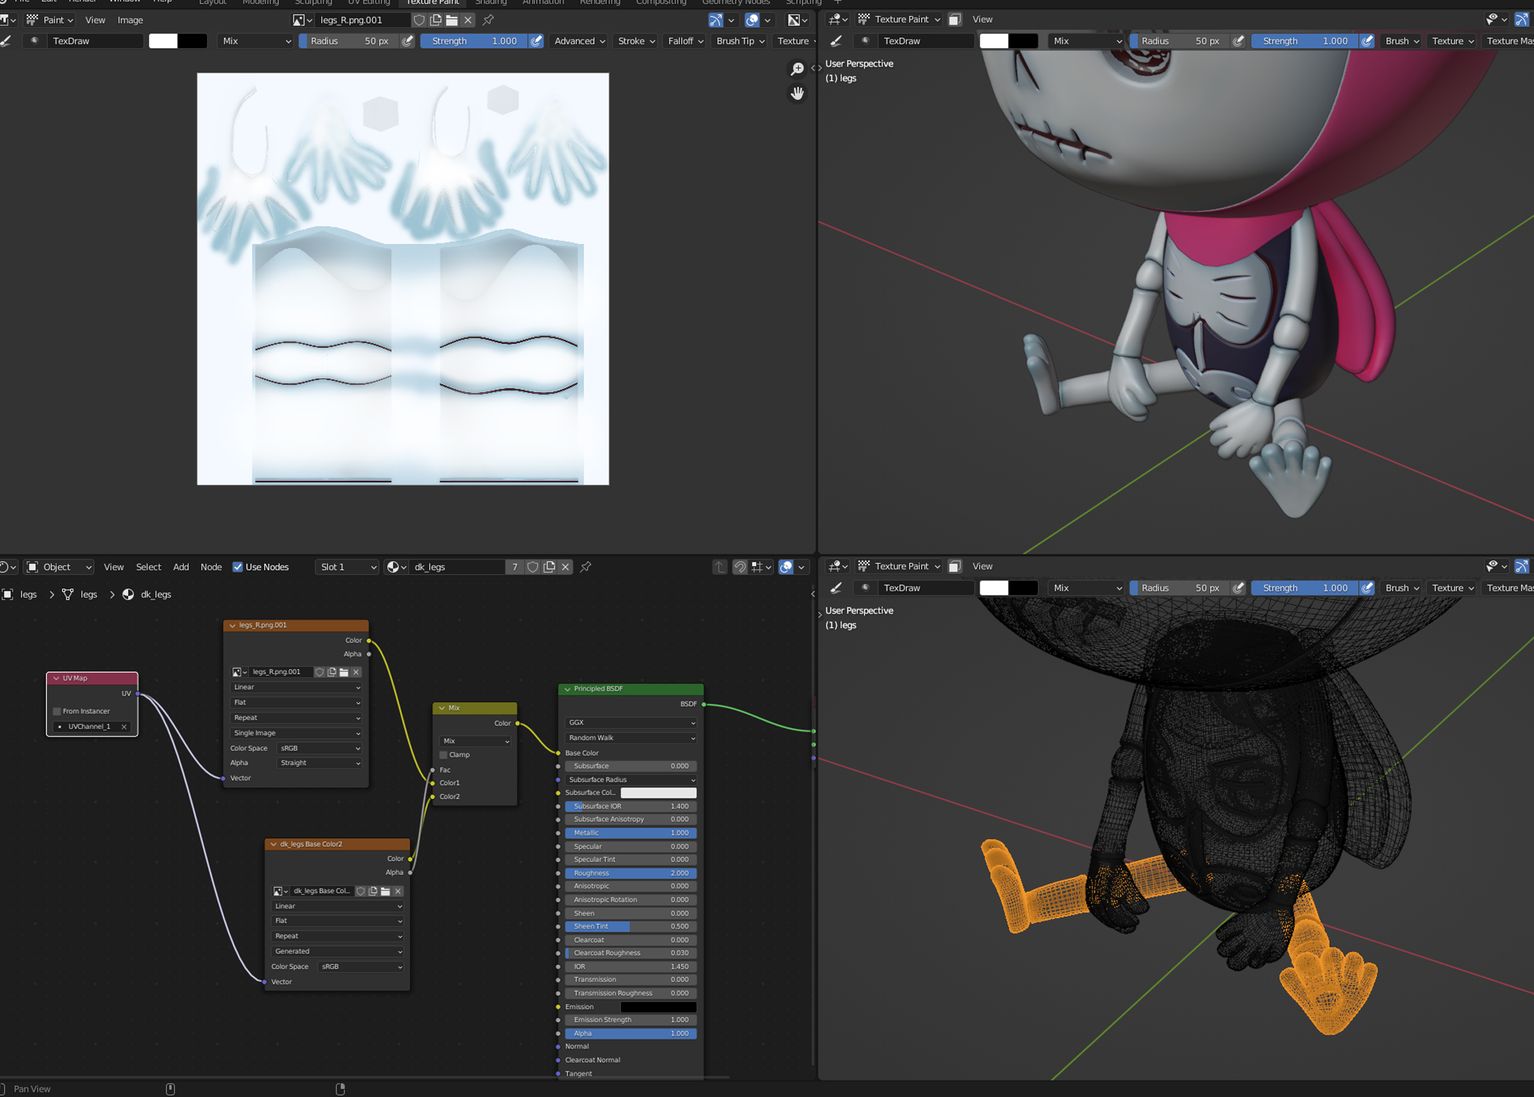Open the Brush Tip settings popover

(x=740, y=41)
